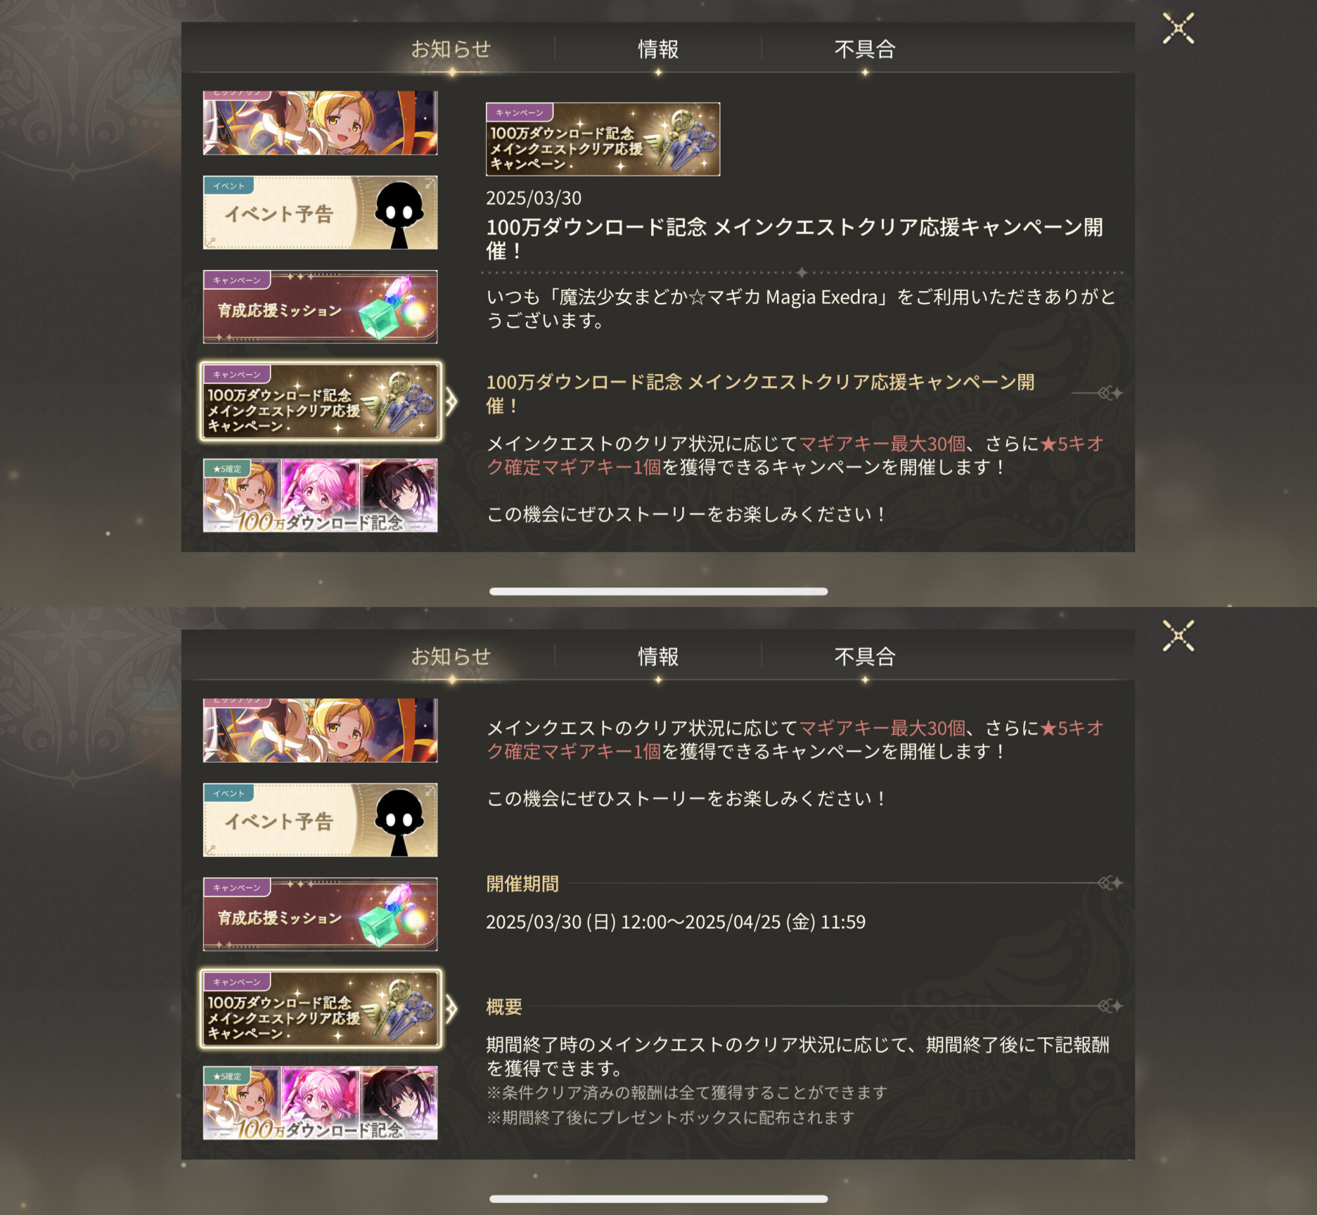Close the upper notice window
Image resolution: width=1317 pixels, height=1215 pixels.
coord(1178,28)
